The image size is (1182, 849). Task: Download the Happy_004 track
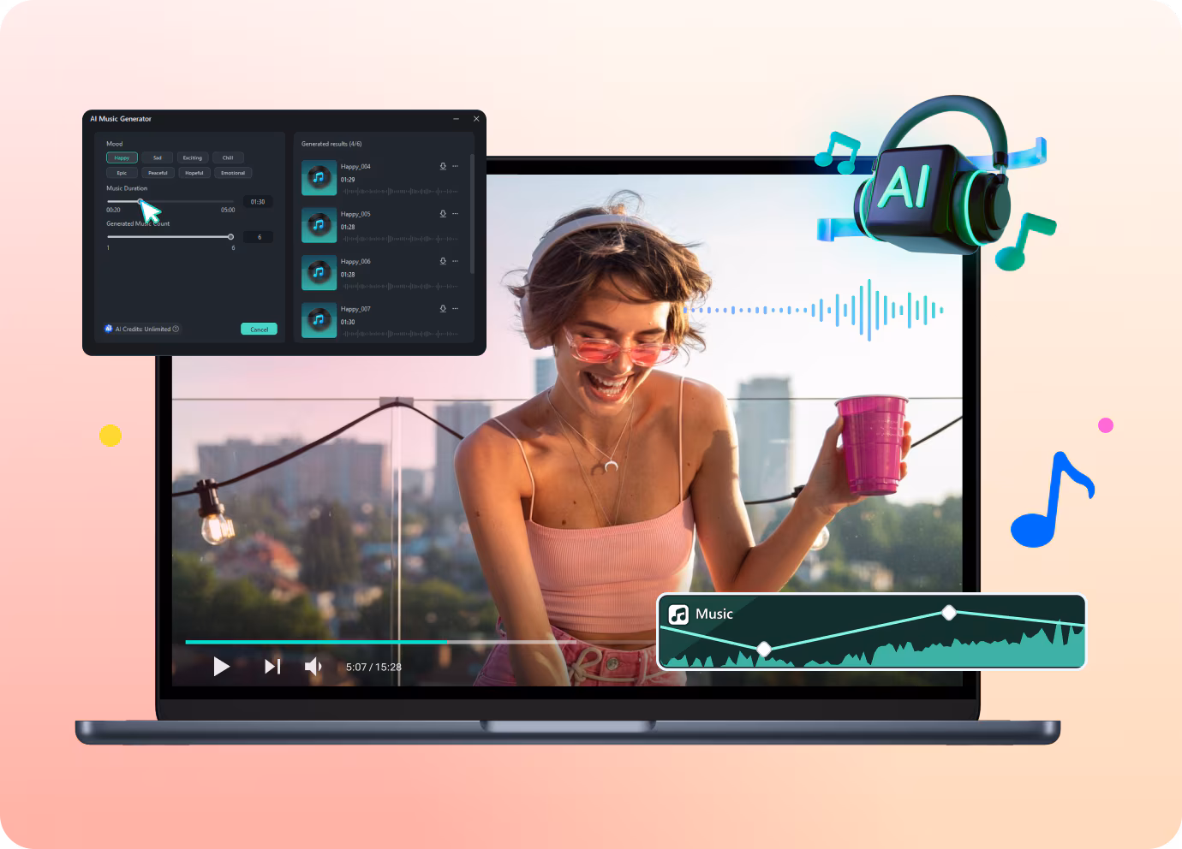coord(443,166)
